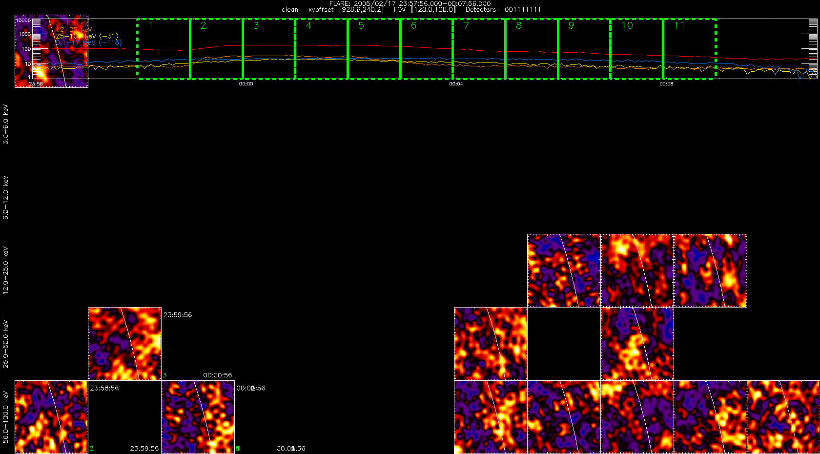Screen dimensions: 820x454
Task: Click the 23:58:56 start time label
Action: 104,388
